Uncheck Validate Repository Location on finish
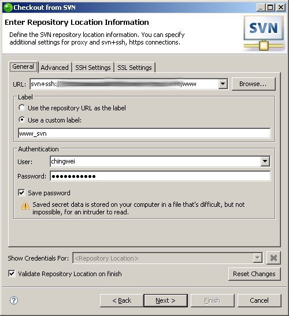 [x=12, y=273]
